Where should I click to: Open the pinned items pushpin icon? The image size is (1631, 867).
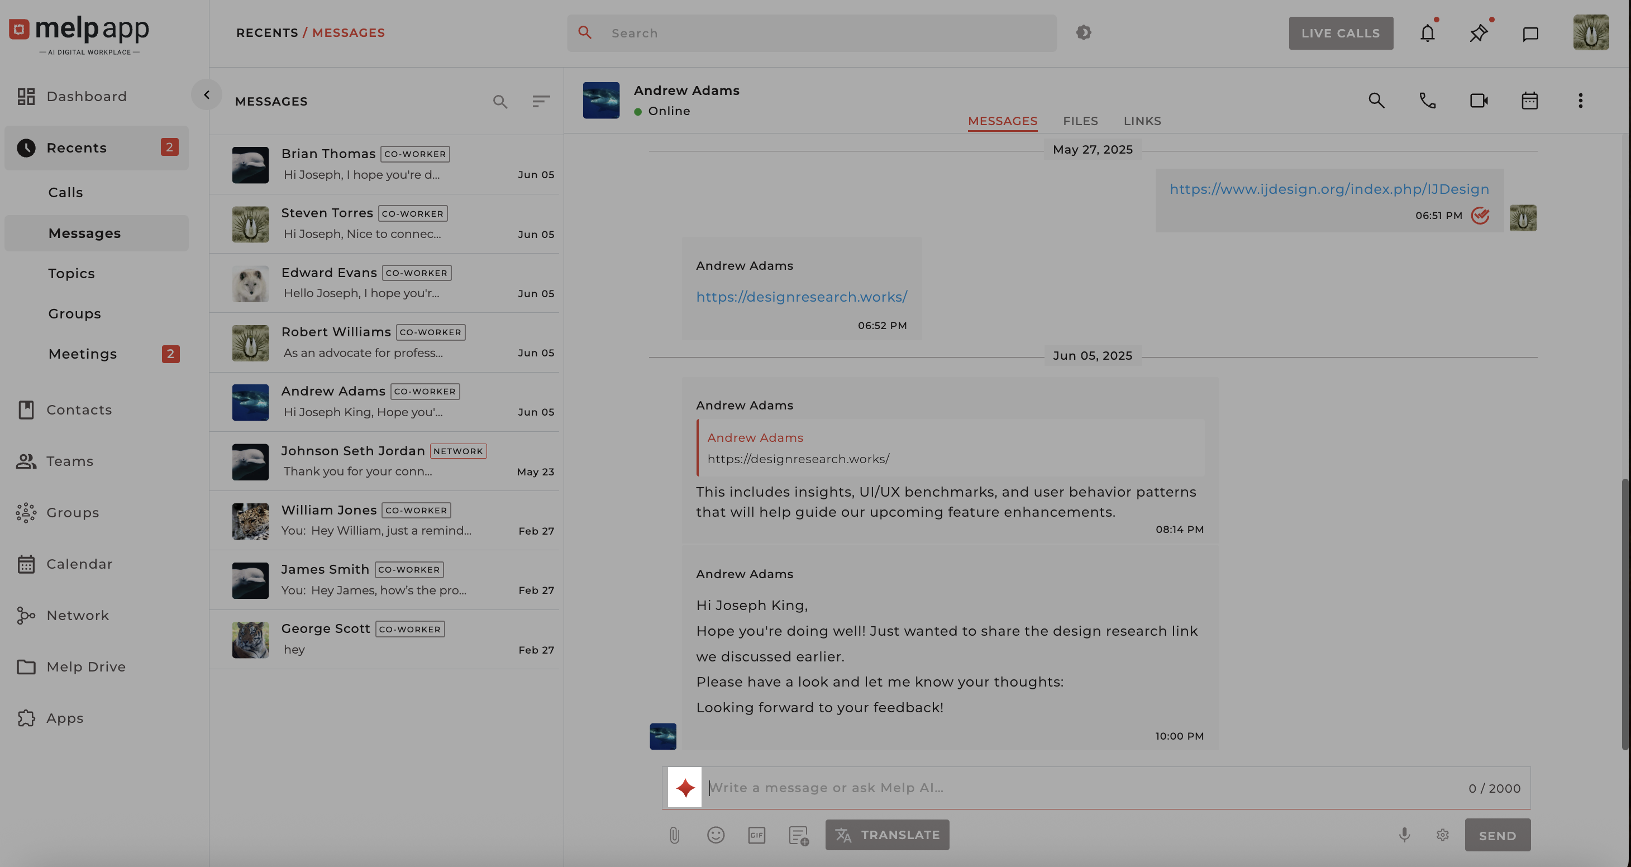pos(1479,33)
